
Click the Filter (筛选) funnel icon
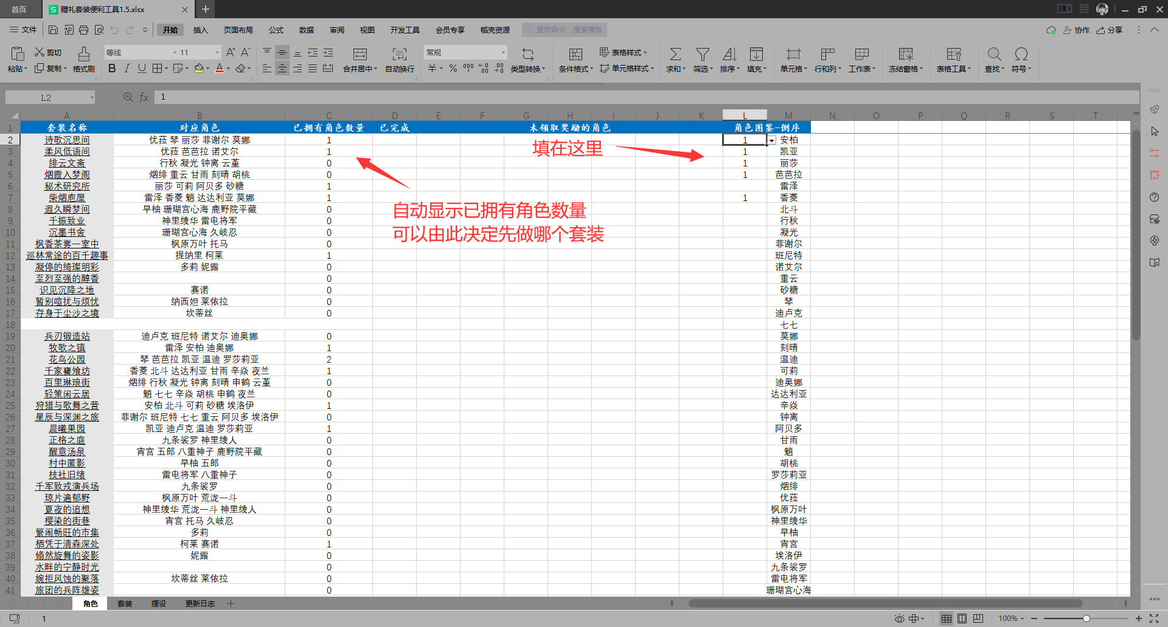coord(703,54)
